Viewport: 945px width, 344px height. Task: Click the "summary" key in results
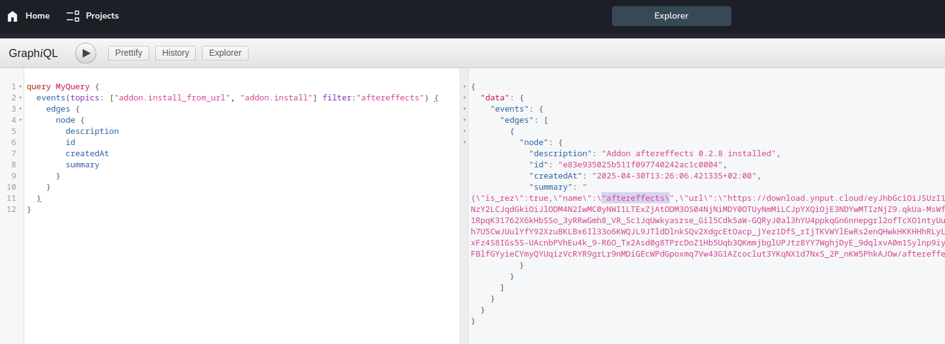tap(551, 187)
